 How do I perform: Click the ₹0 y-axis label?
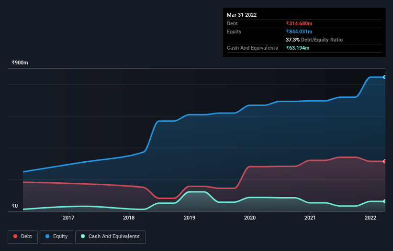coord(15,206)
